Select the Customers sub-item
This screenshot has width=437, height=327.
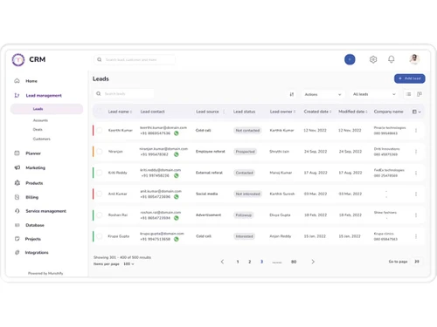click(x=42, y=139)
